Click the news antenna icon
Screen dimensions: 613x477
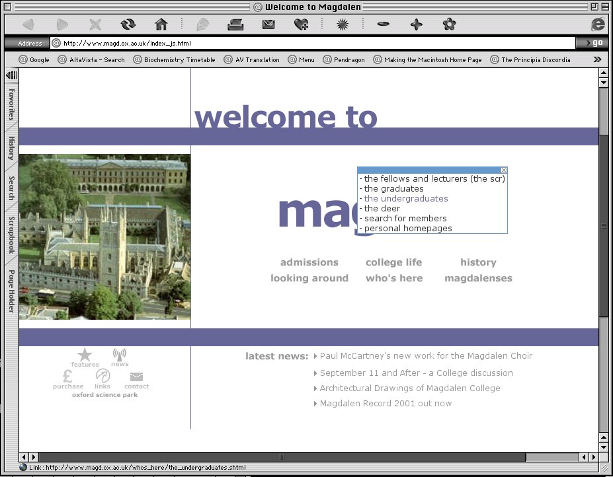tap(120, 354)
